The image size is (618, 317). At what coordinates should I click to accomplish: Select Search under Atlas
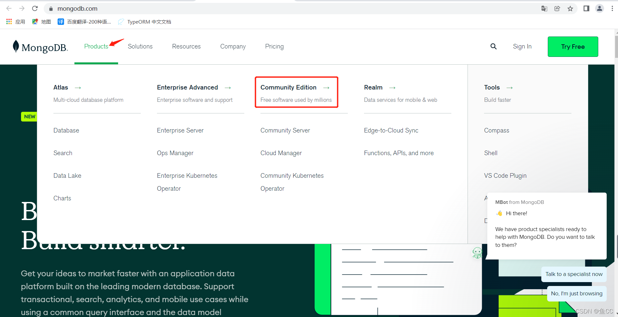[x=63, y=153]
